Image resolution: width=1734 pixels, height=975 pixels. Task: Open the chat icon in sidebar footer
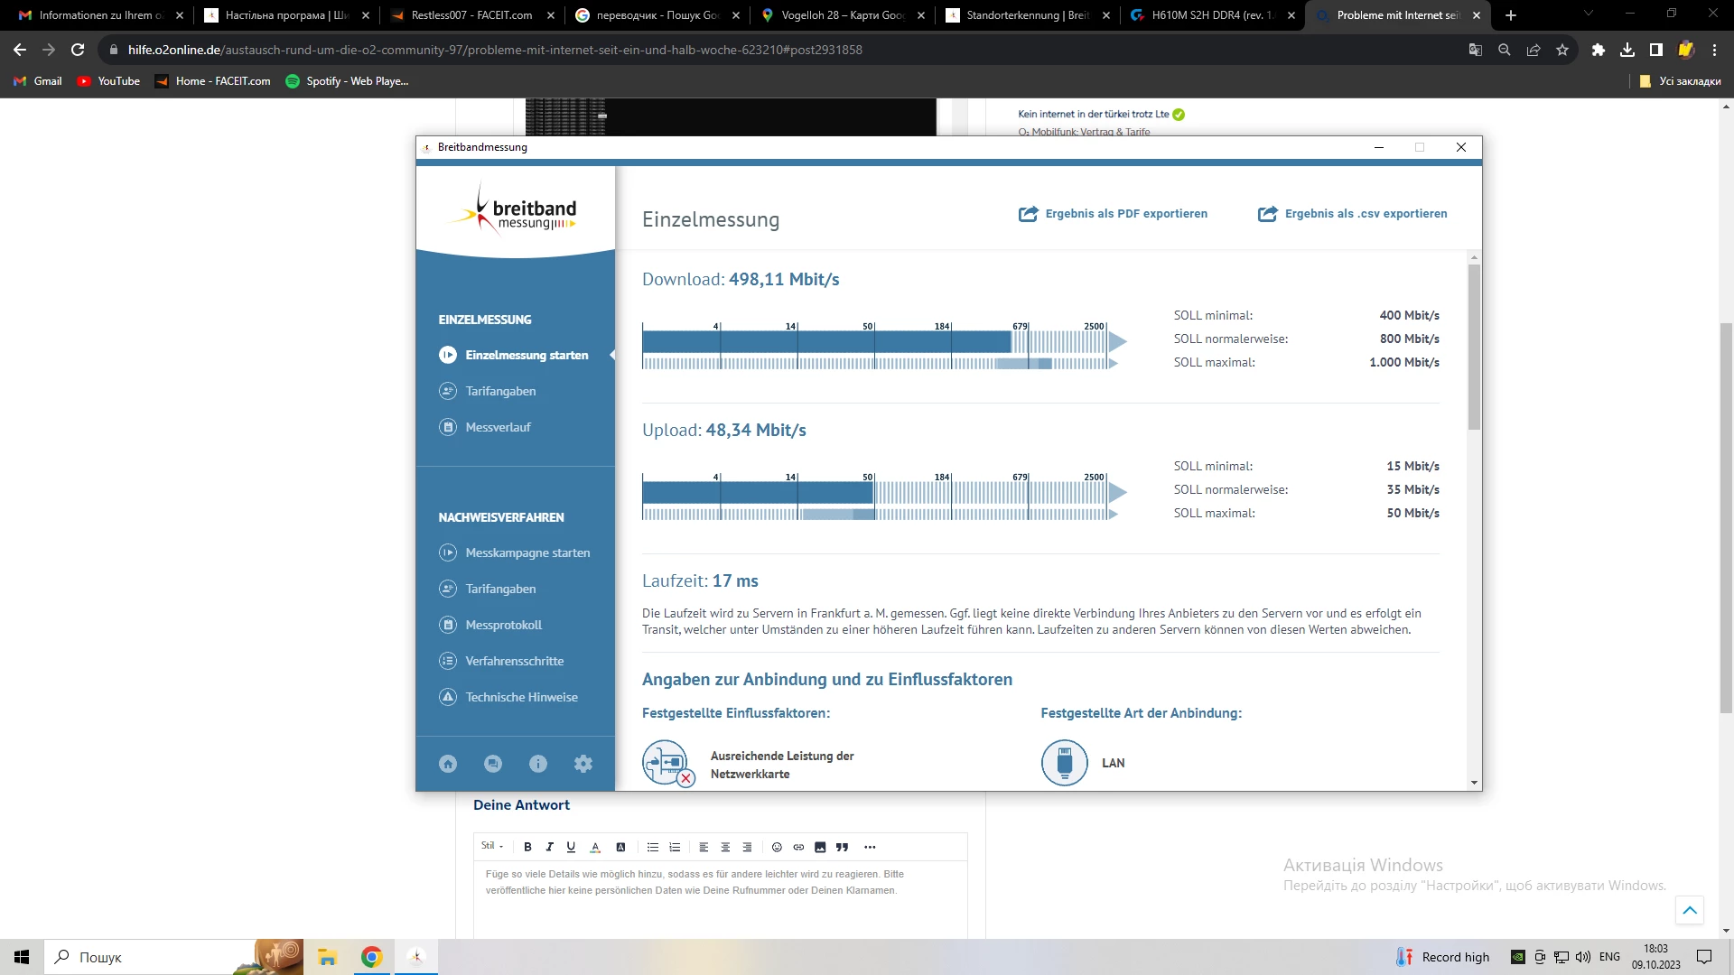coord(493,764)
